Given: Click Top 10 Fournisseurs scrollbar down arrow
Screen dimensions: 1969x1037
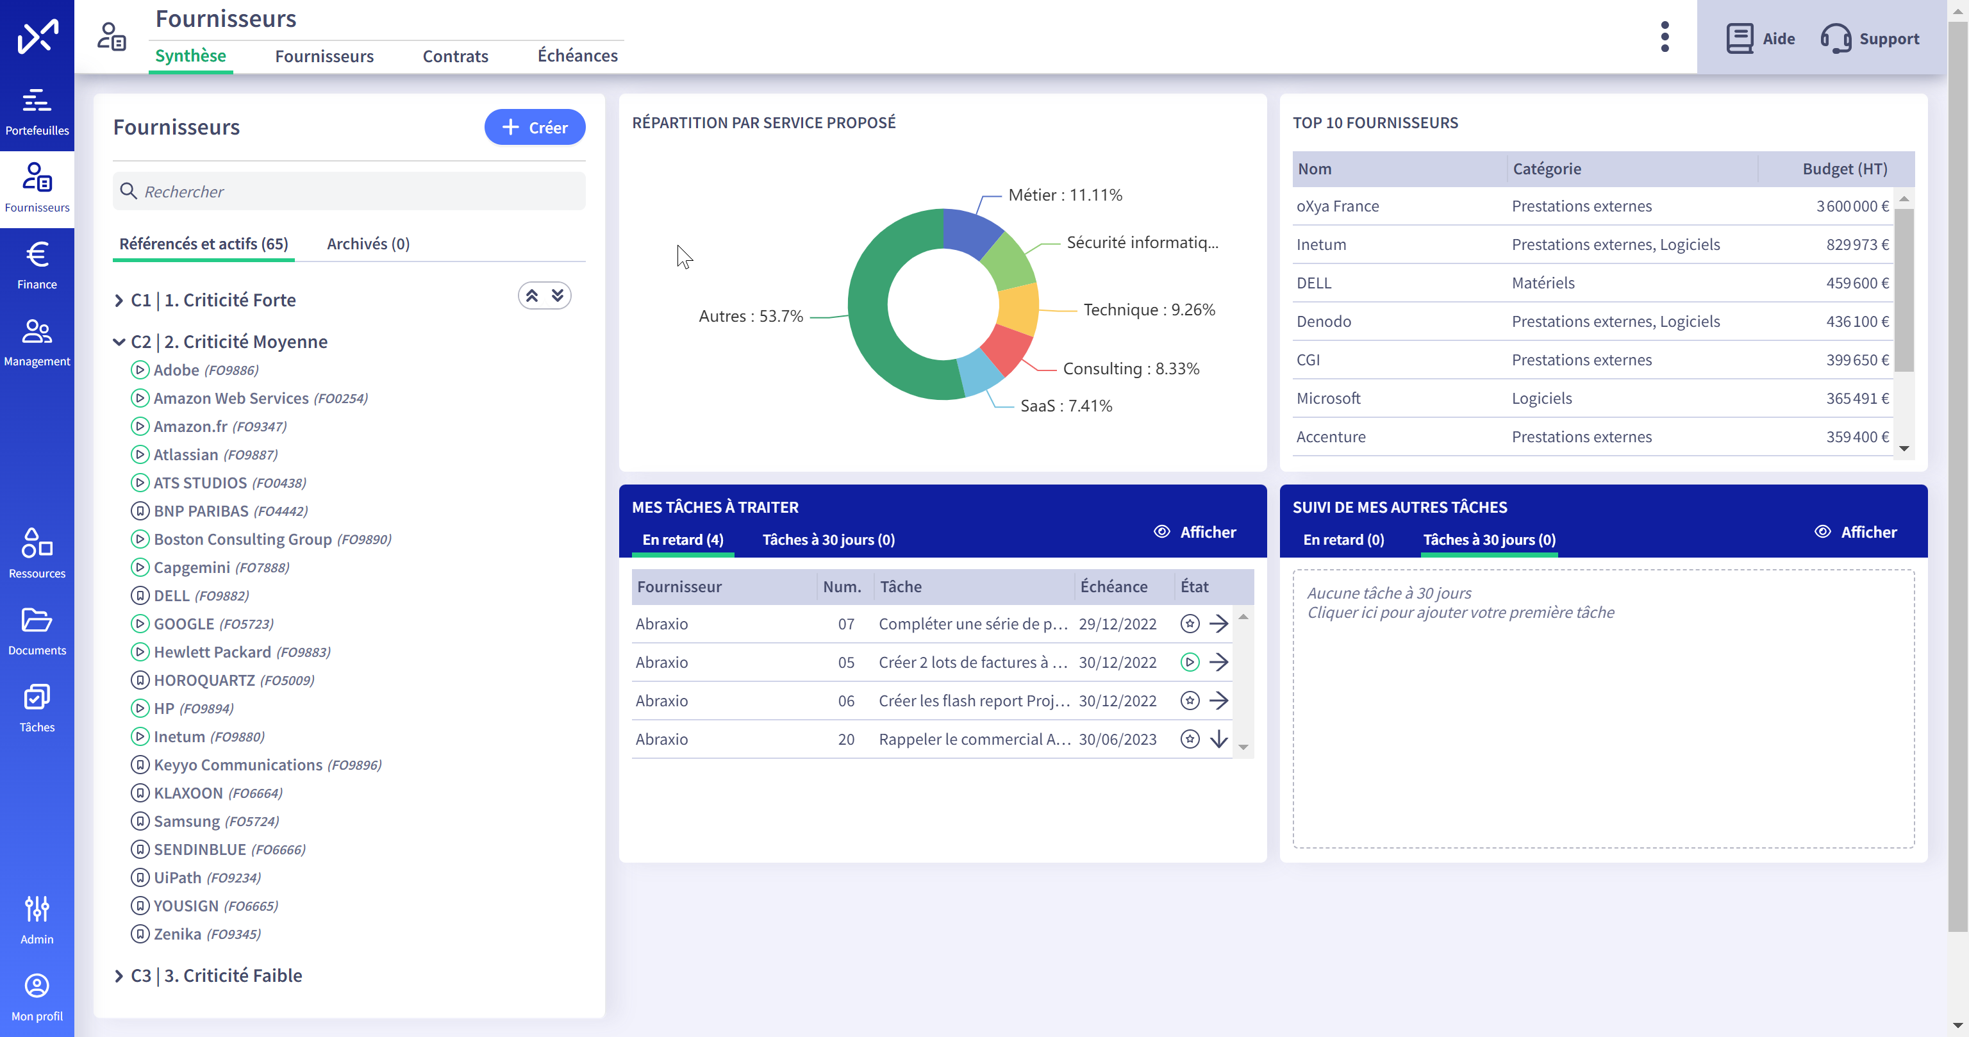Looking at the screenshot, I should click(1903, 449).
